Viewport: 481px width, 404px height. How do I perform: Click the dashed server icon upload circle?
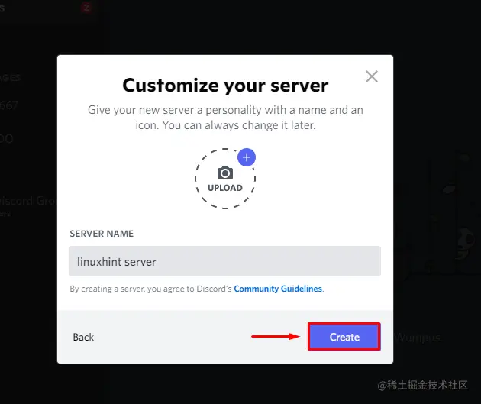coord(225,179)
